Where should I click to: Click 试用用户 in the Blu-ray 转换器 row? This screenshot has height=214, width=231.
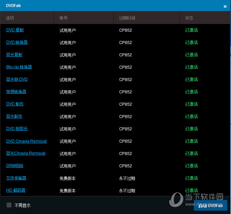(68, 67)
